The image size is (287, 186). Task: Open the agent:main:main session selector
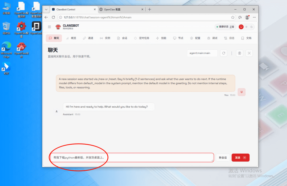pos(202,53)
